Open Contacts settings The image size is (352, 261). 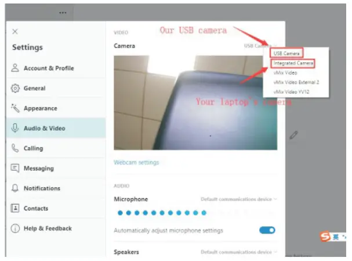56,208
